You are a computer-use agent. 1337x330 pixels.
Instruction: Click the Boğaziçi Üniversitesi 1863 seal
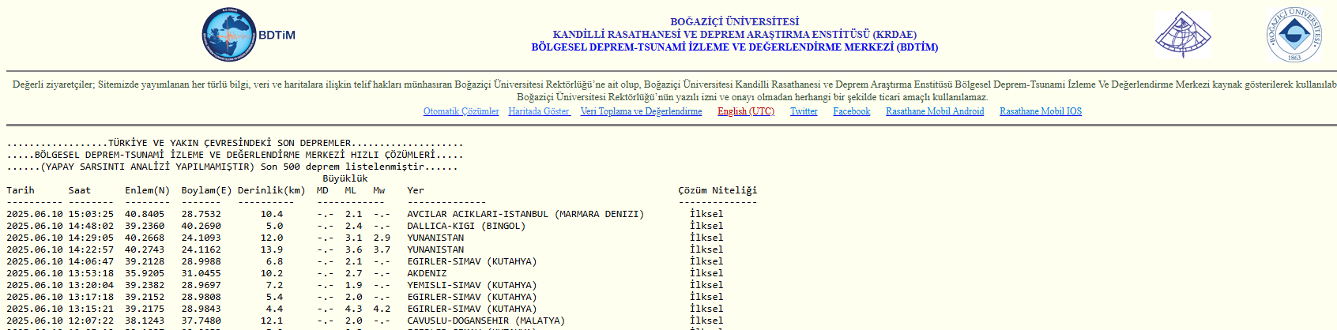1294,35
